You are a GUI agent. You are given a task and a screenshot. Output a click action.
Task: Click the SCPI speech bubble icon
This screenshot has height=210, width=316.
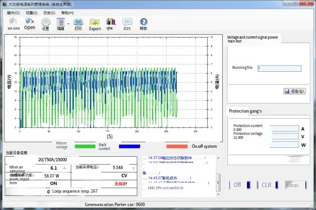click(127, 22)
